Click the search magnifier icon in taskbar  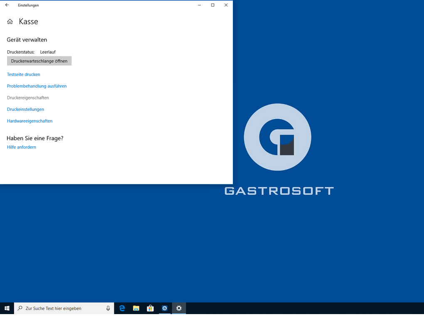click(20, 308)
